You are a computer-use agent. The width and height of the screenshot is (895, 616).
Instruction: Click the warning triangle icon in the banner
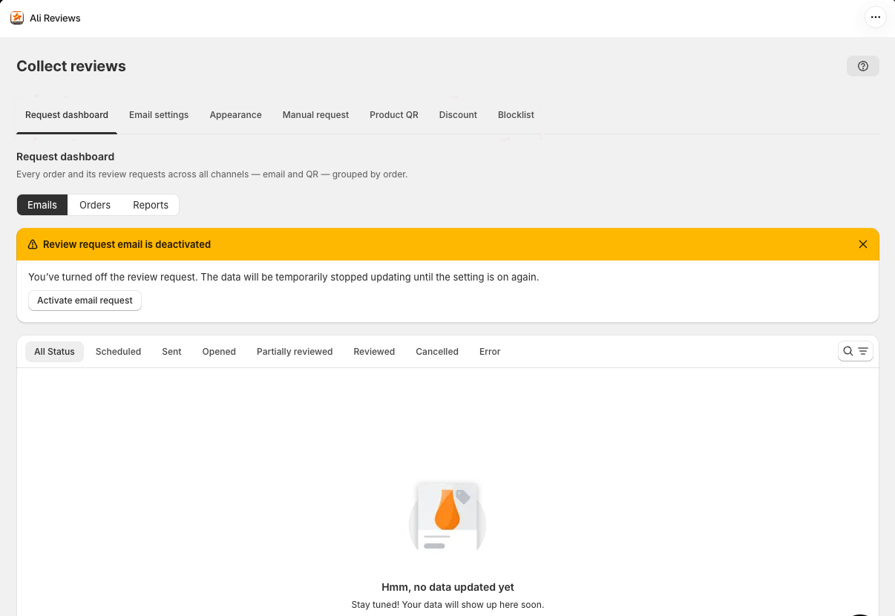(33, 244)
